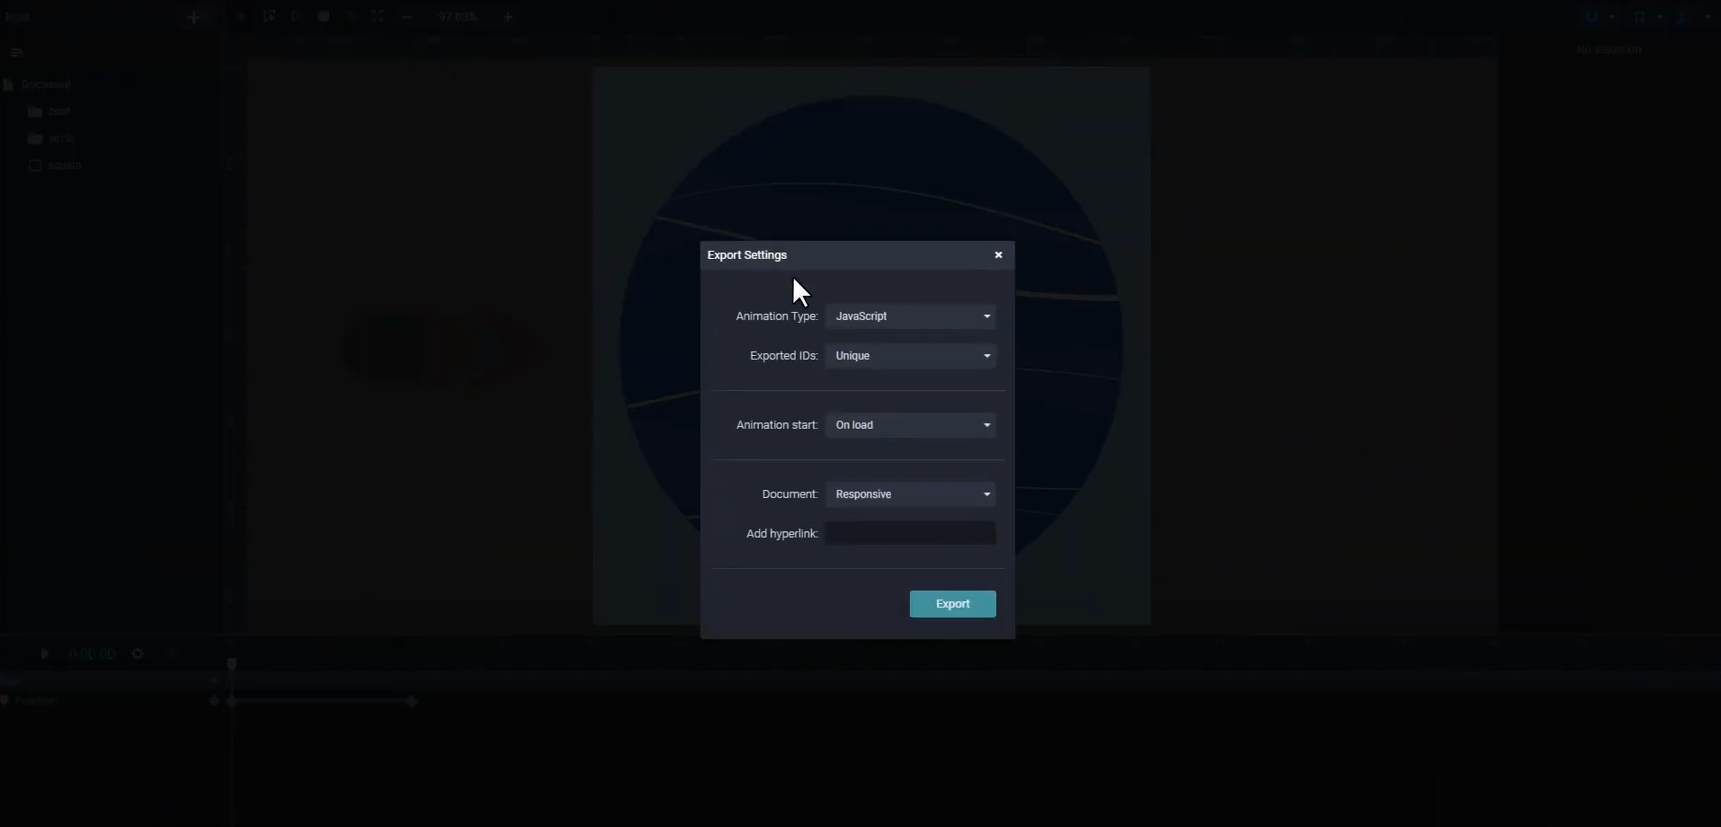Screen dimensions: 1721x827
Task: Click the add plus icon in top-left toolbar
Action: (193, 16)
